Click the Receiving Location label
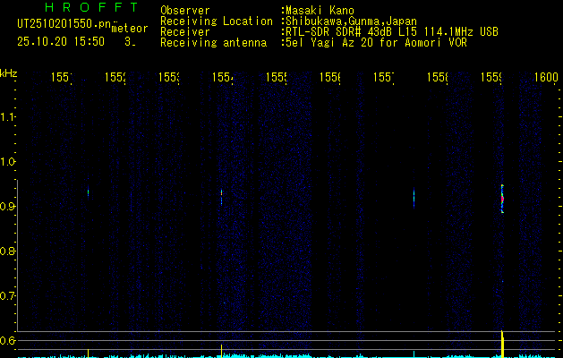 click(x=217, y=21)
